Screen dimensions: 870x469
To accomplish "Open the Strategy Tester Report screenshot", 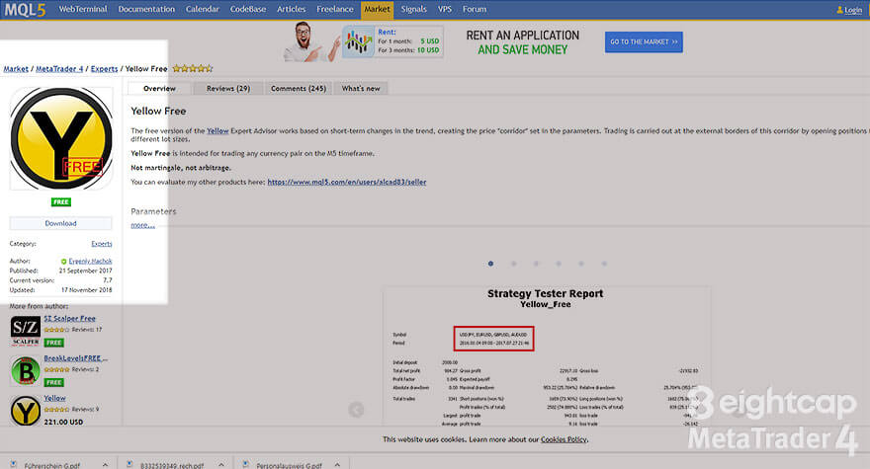I will (x=547, y=355).
